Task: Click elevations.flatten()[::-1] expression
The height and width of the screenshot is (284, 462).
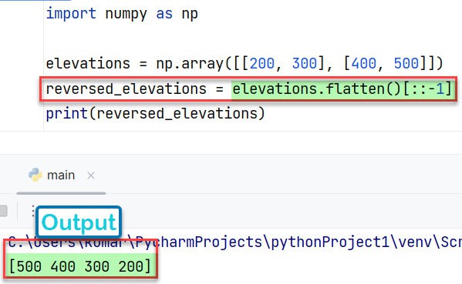Action: [x=342, y=89]
